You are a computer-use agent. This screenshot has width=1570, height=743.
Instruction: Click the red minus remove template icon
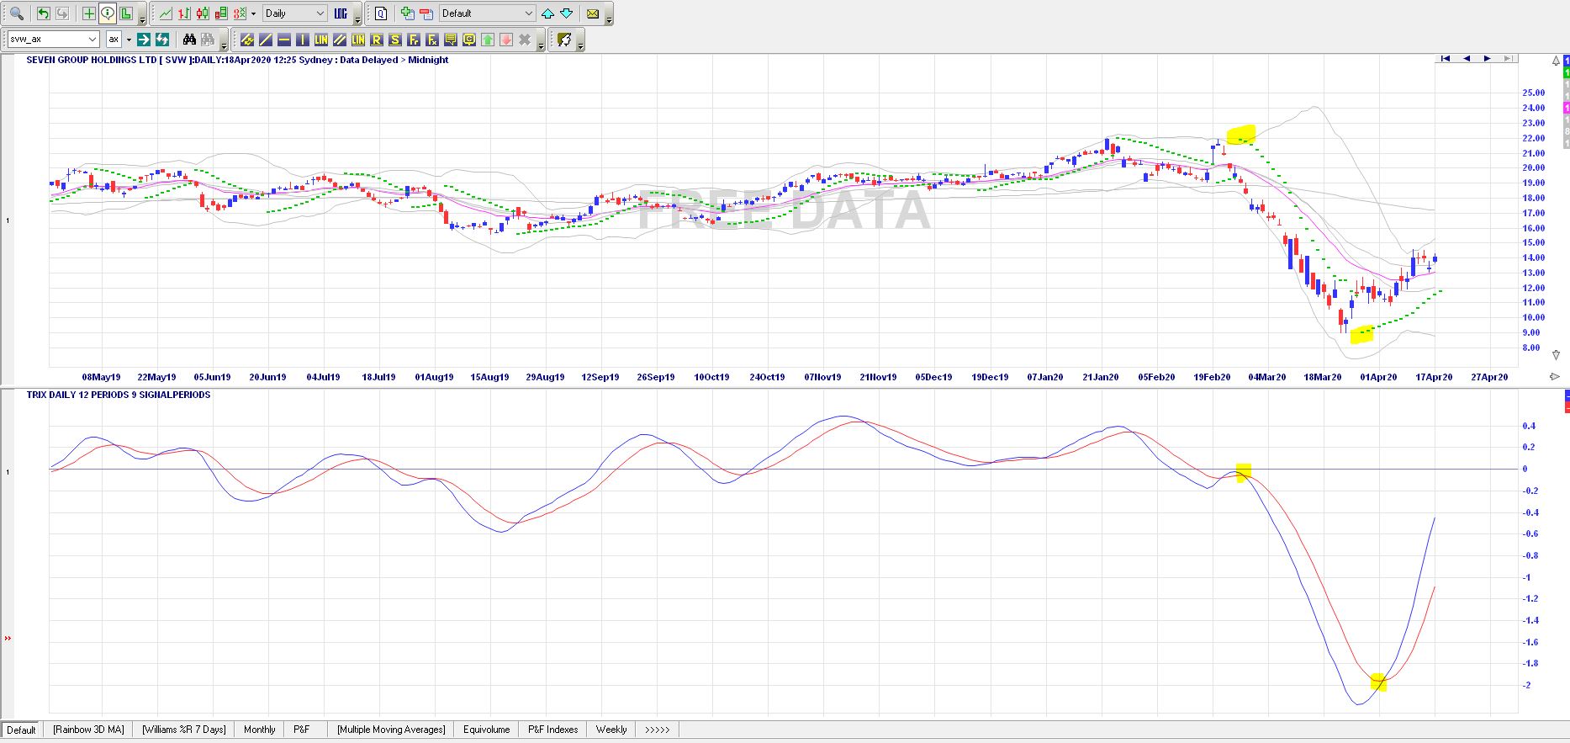(x=426, y=13)
